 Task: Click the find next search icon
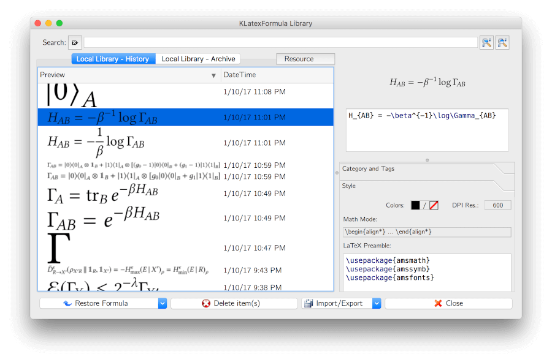486,42
